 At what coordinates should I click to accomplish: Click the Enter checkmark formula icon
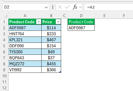(67, 7)
